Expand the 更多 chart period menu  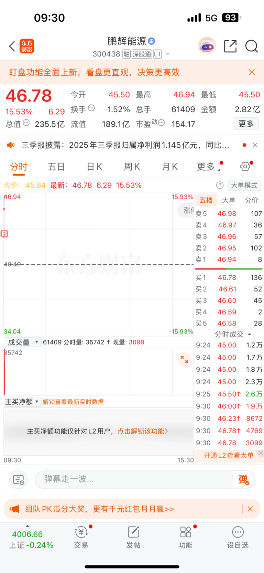208,167
